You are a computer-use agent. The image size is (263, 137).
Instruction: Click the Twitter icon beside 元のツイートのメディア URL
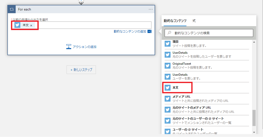[x=167, y=110]
